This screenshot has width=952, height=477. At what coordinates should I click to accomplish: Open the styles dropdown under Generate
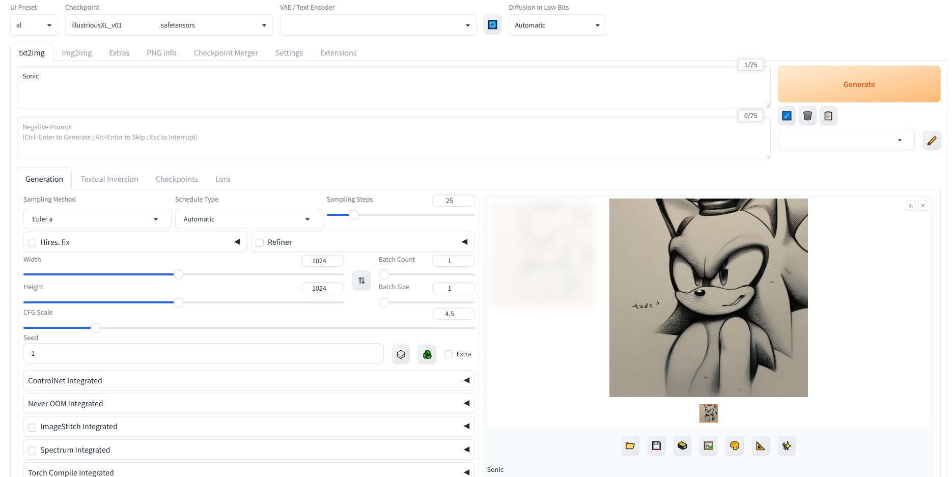click(846, 140)
